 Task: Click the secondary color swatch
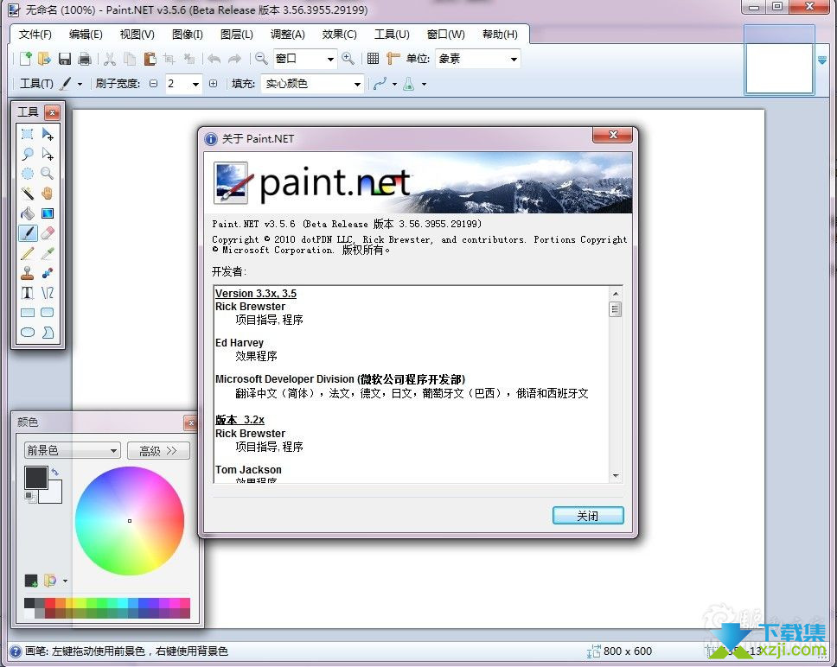pos(55,497)
